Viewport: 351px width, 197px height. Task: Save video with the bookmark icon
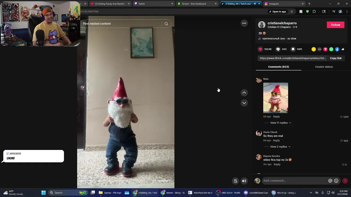(293, 49)
